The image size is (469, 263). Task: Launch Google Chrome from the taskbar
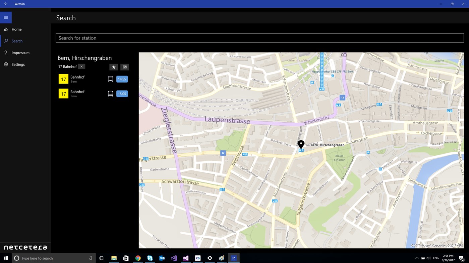coord(137,258)
